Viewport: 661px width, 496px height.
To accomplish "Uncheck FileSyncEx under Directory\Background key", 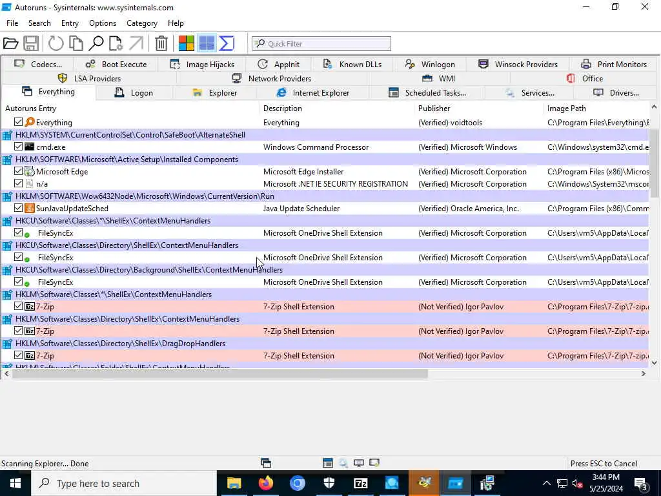I will (18, 282).
